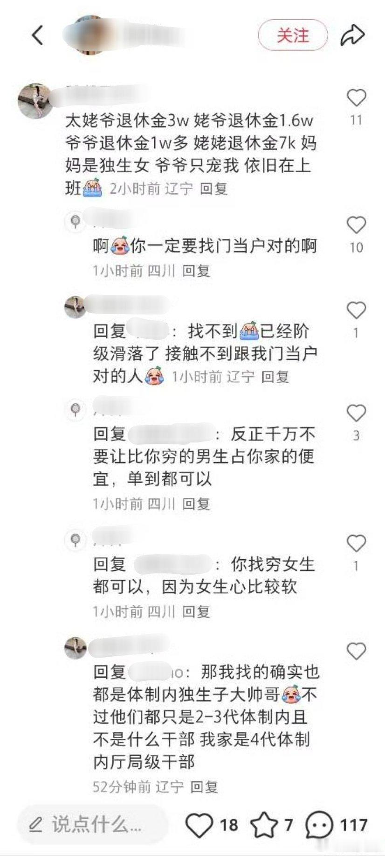Like the reply with 3 likes
Image resolution: width=385 pixels, height=856 pixels.
click(357, 413)
